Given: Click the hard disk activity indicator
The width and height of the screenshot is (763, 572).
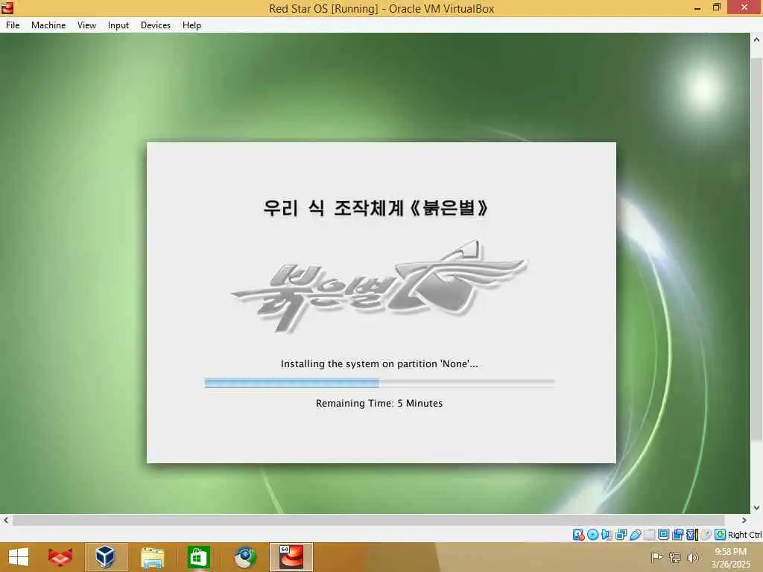Looking at the screenshot, I should click(578, 535).
